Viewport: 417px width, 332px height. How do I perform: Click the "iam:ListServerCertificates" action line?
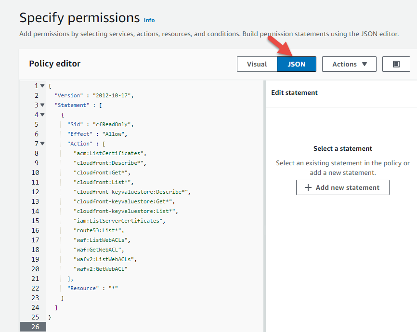[x=118, y=221]
